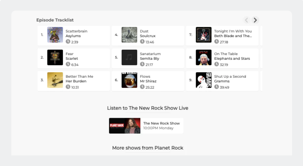Open Shut Up a Second Gramms cover
This screenshot has width=303, height=166.
click(204, 80)
